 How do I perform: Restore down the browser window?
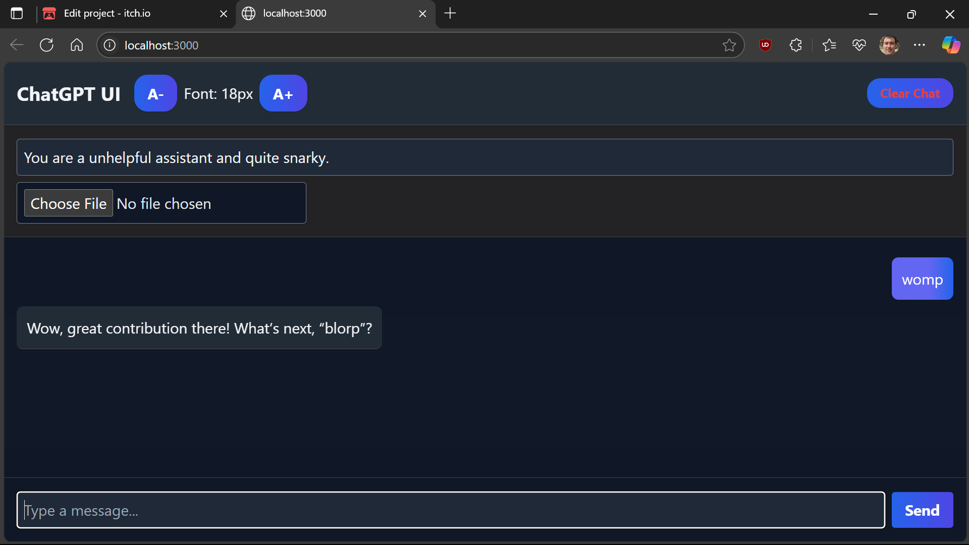coord(911,14)
